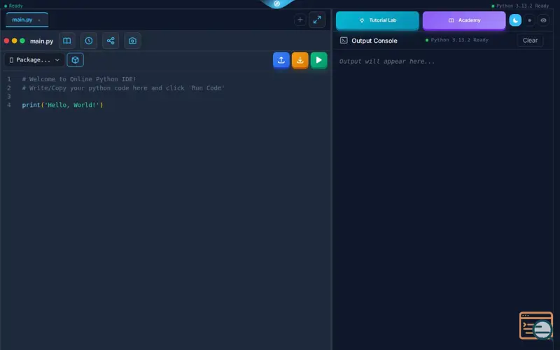Click the Output Console terminal icon
The width and height of the screenshot is (560, 350).
click(x=344, y=41)
